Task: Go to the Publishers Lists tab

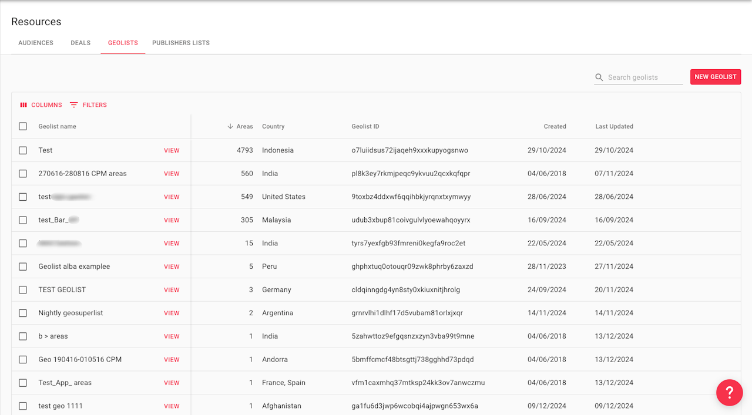Action: (181, 43)
